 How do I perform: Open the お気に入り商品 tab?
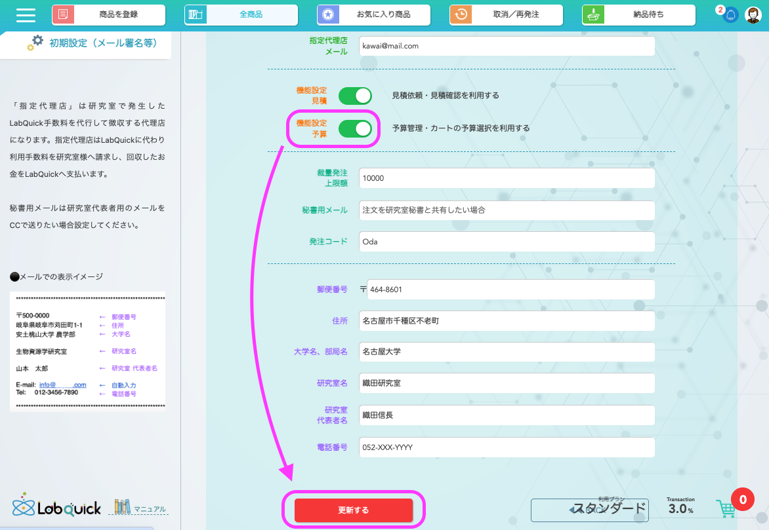click(373, 14)
